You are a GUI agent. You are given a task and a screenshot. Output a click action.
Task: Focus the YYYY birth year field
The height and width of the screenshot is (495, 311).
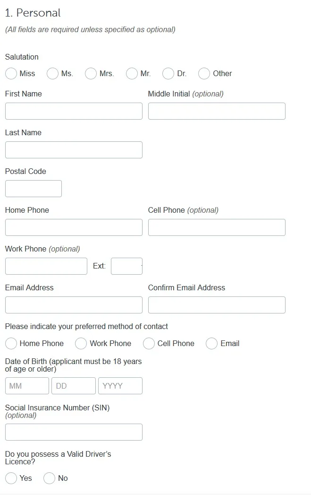point(120,386)
